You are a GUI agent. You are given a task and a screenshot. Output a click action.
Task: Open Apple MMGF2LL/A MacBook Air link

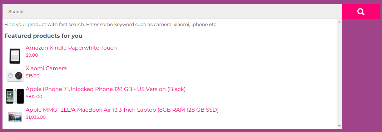click(x=122, y=110)
